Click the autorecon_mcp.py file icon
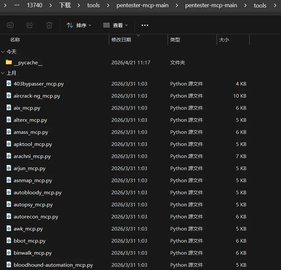This screenshot has width=281, height=270. coord(9,216)
